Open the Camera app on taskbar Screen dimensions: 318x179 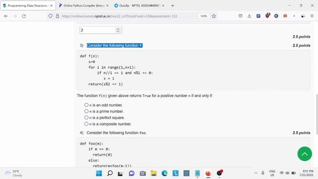tap(143, 173)
